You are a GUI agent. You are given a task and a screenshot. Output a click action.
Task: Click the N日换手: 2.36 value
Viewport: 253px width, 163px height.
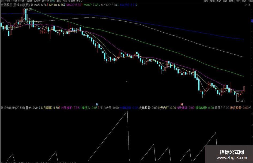[x=71, y=108]
